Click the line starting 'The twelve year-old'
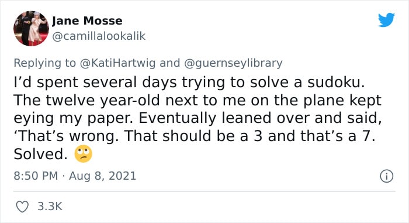The height and width of the screenshot is (223, 409). pyautogui.click(x=197, y=101)
